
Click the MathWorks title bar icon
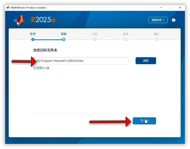click(x=8, y=7)
